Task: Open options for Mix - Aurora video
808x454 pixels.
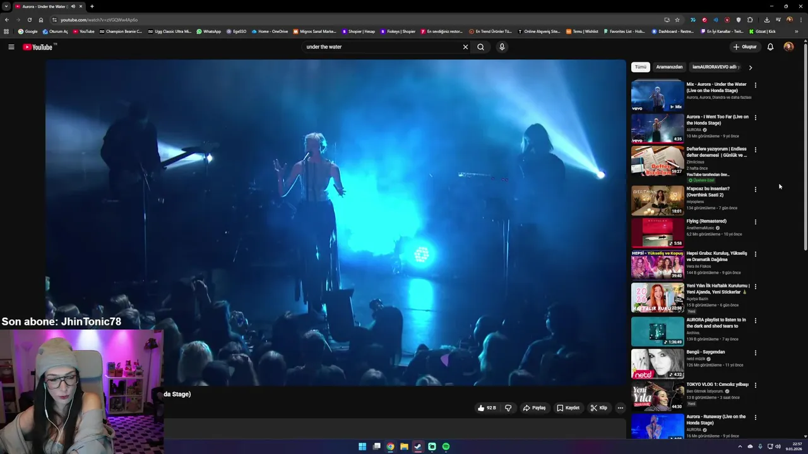Action: click(755, 85)
